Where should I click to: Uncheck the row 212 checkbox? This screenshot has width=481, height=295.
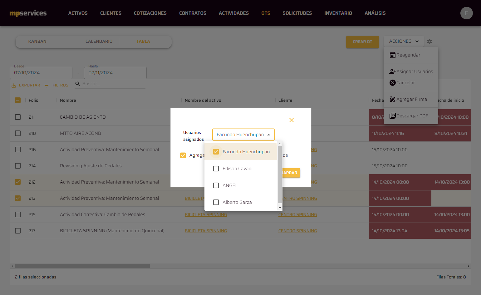18,182
